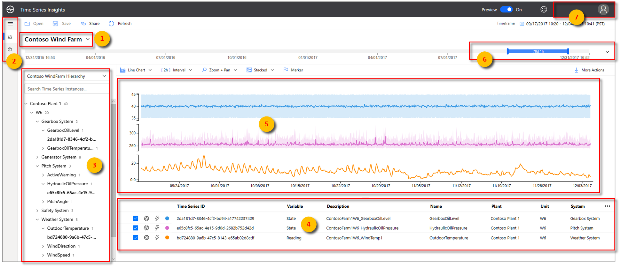This screenshot has height=267, width=621.
Task: Open settings gear for HydraulicOilPressure row
Action: 146,228
